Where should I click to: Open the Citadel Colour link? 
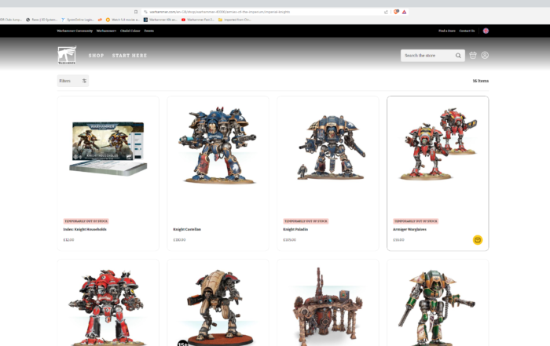tap(130, 31)
